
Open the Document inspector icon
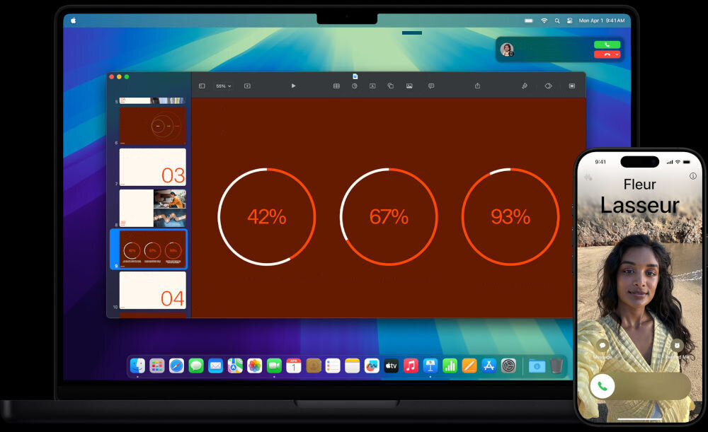coord(572,86)
